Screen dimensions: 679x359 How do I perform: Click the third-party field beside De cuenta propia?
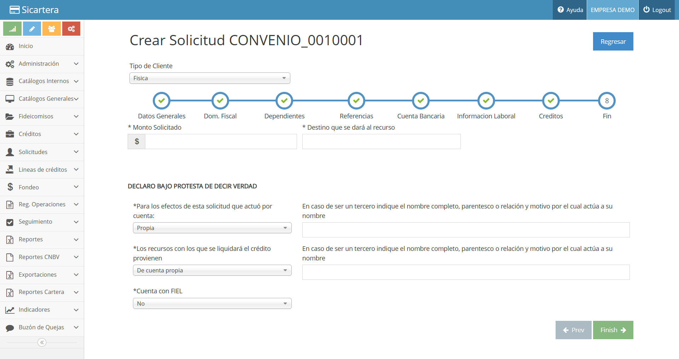(466, 272)
